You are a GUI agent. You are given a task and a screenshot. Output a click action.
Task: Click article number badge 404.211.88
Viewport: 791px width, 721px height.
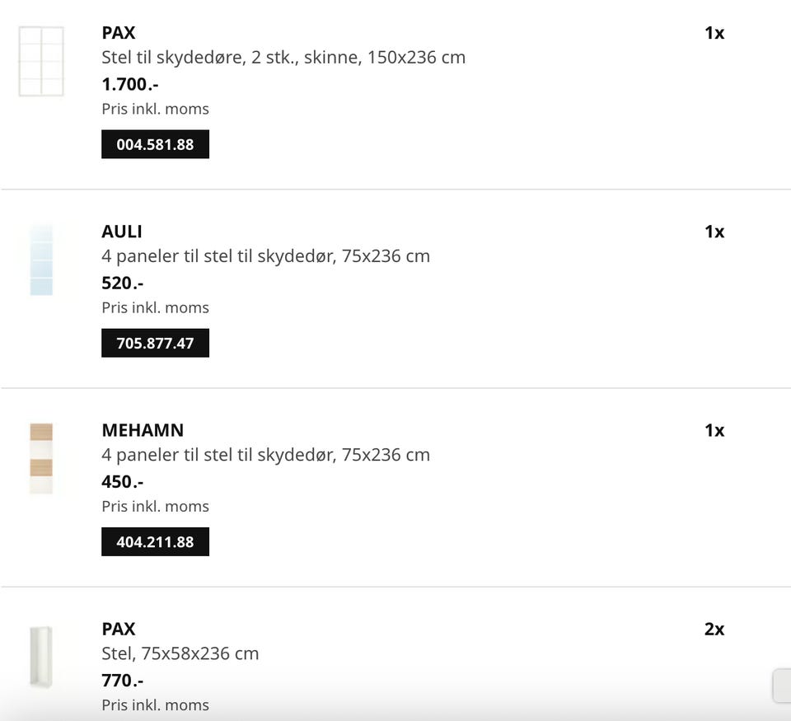[x=155, y=542]
